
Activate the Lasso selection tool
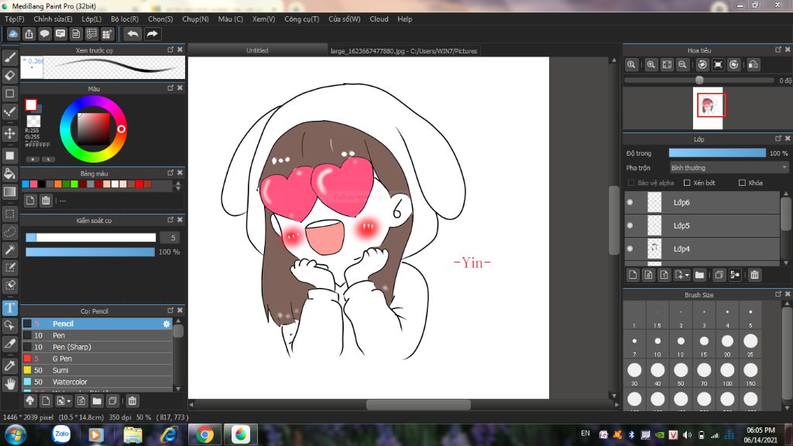click(x=9, y=232)
